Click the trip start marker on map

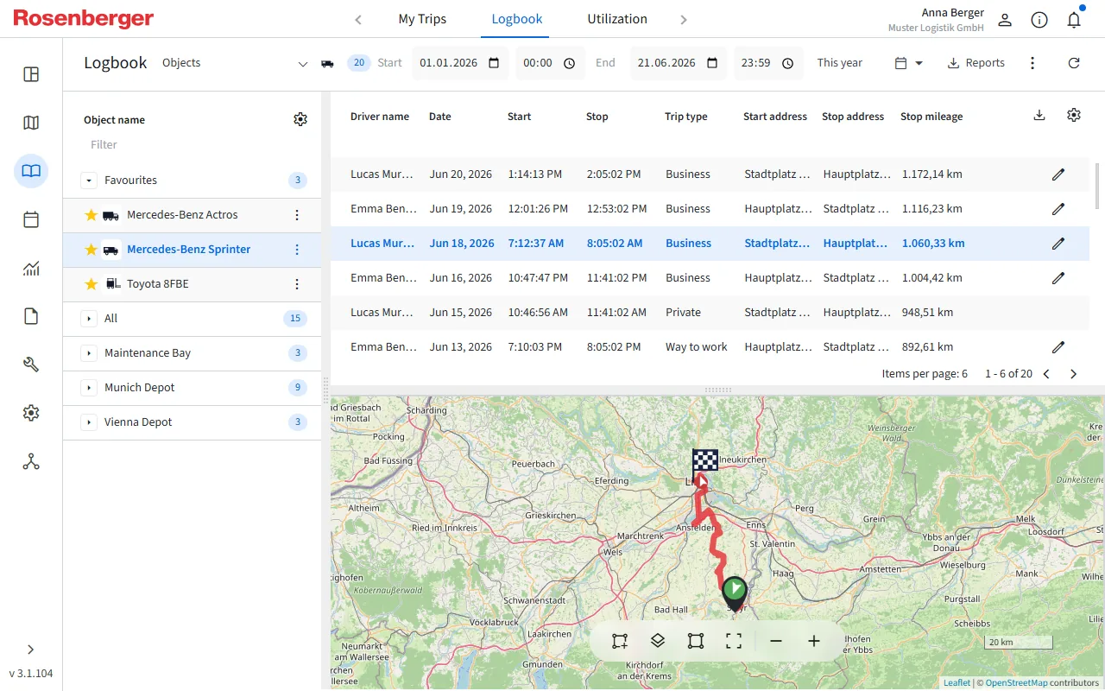click(x=735, y=592)
